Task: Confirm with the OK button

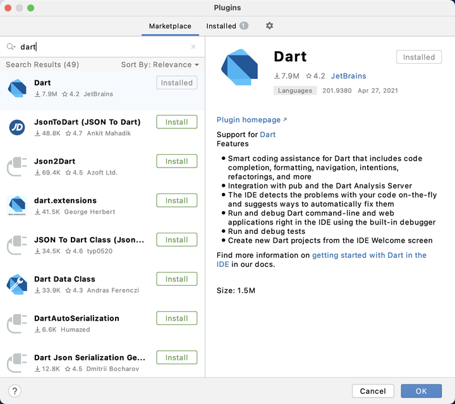Action: click(422, 391)
